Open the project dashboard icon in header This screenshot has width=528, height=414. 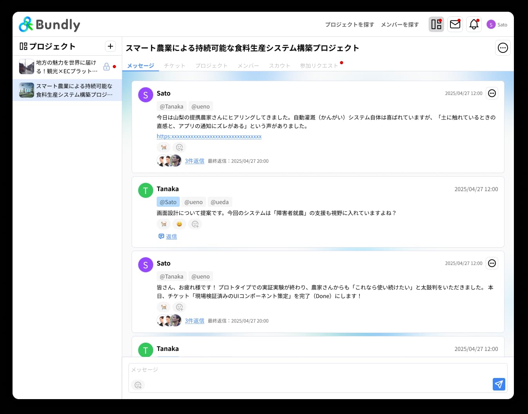(436, 24)
